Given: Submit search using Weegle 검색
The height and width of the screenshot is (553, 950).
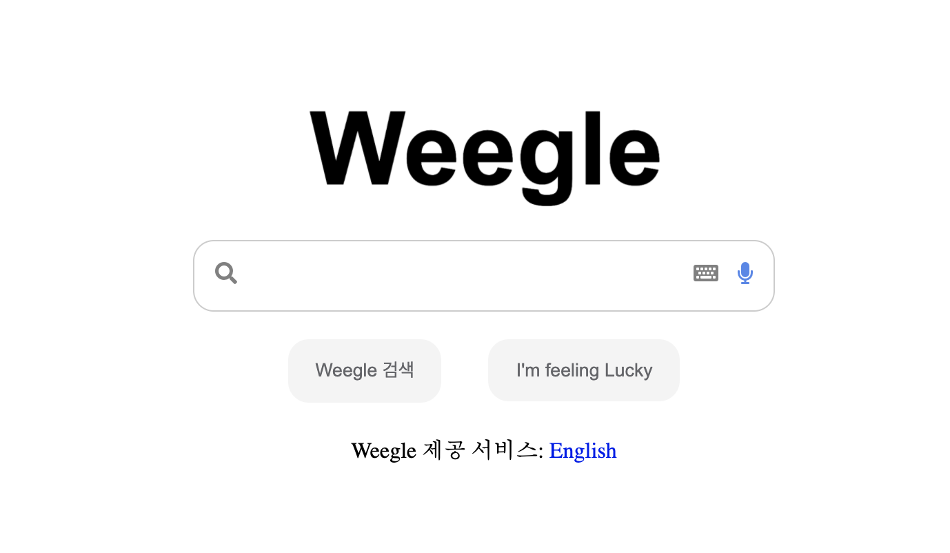Looking at the screenshot, I should coord(365,370).
